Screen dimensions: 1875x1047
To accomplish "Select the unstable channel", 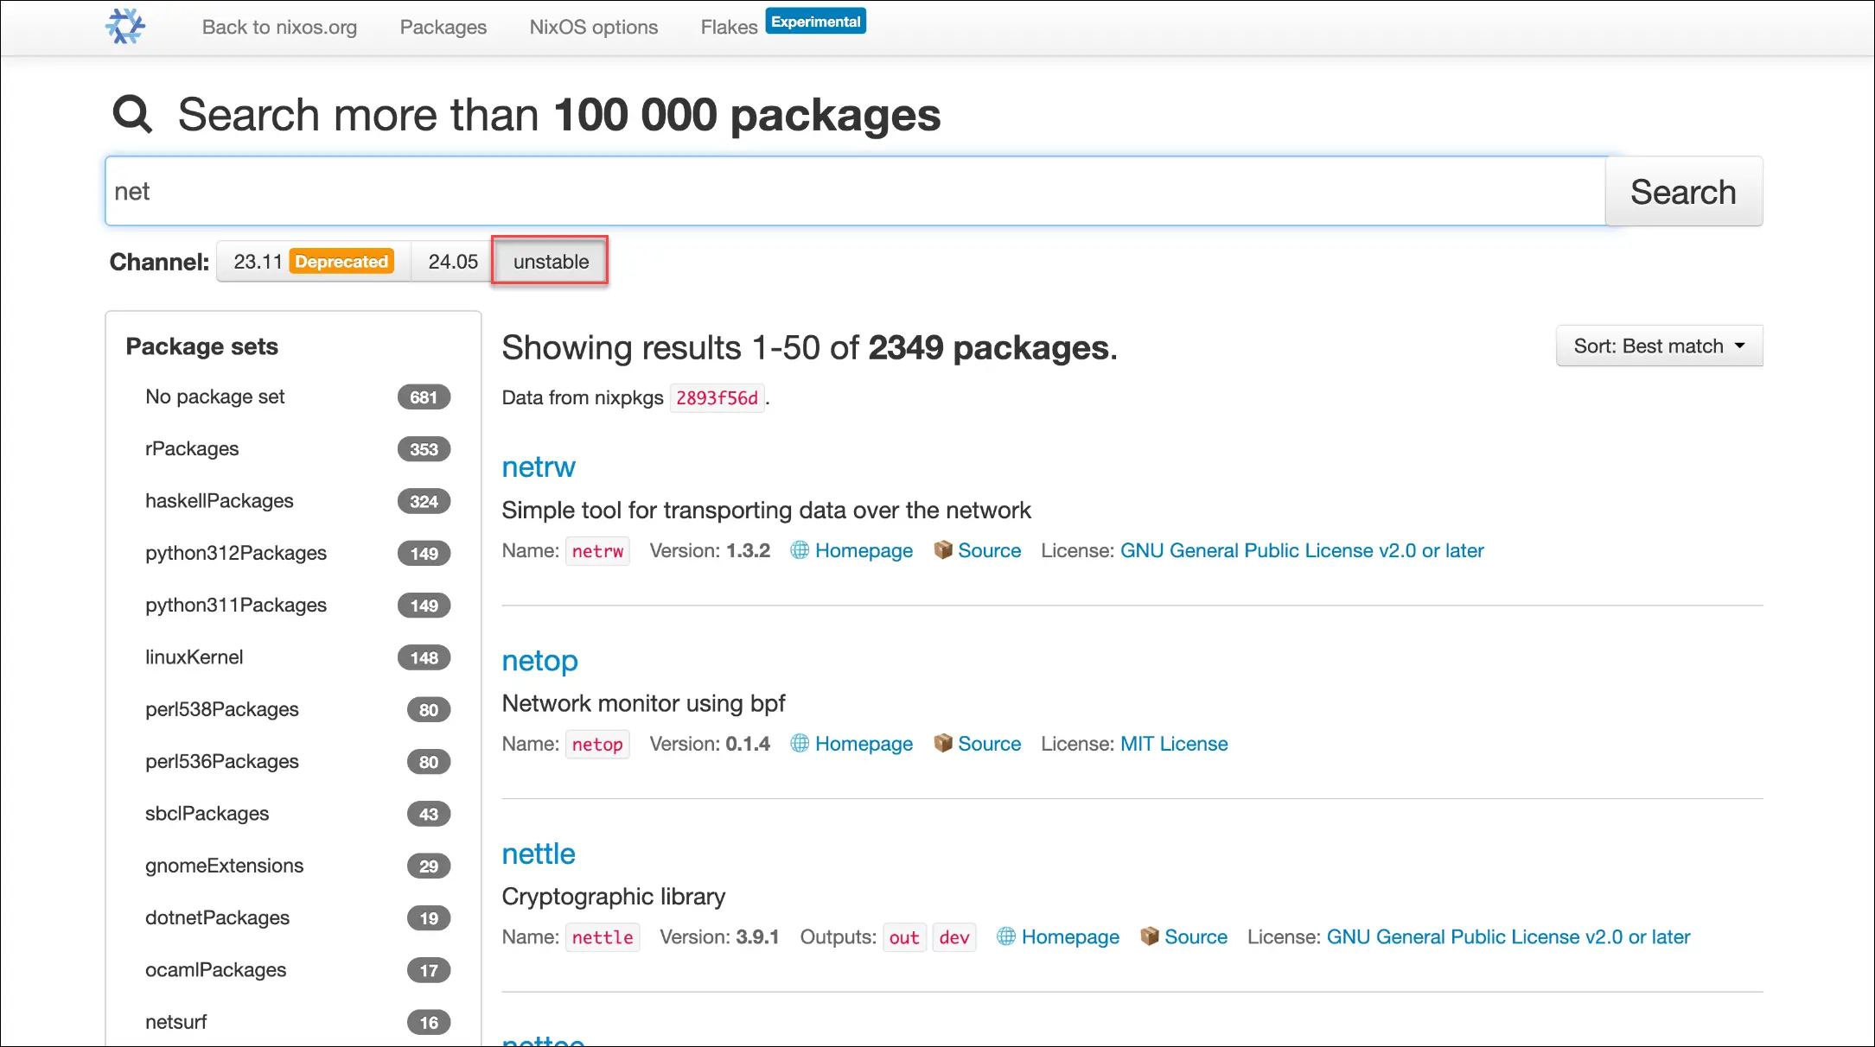I will coord(551,261).
